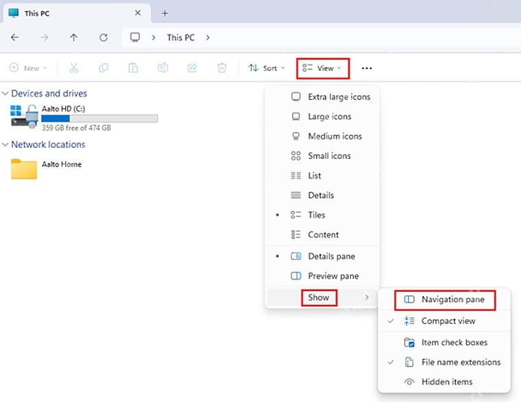Choose Small icons view

[x=322, y=155]
